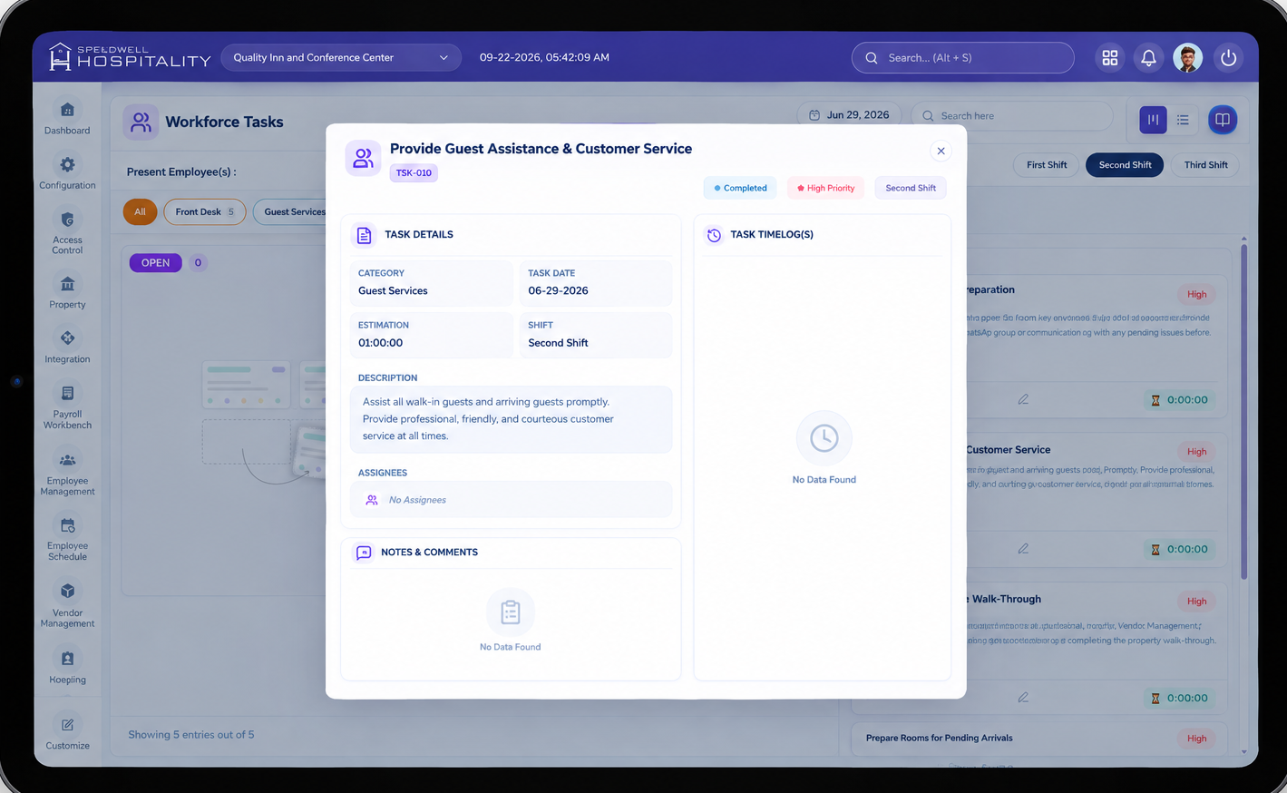
Task: Click 'Prepare Rooms for Pending Arrivals' task
Action: 939,738
